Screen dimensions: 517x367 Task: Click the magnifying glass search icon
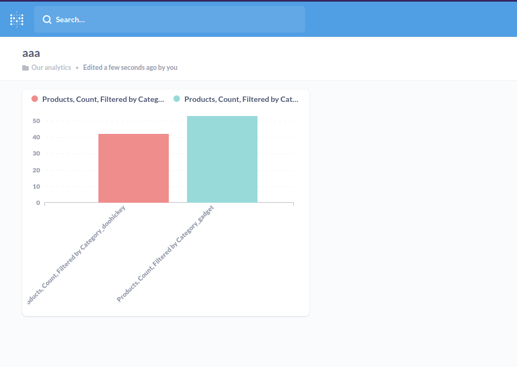47,20
